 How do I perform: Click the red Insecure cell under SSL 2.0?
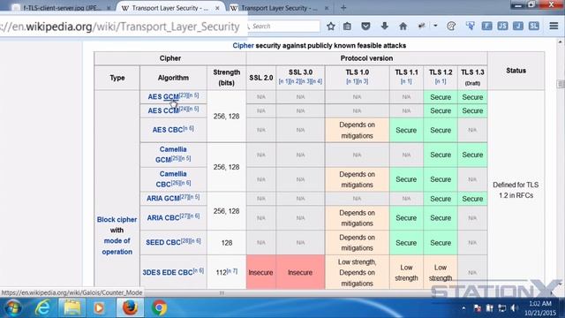coord(261,273)
